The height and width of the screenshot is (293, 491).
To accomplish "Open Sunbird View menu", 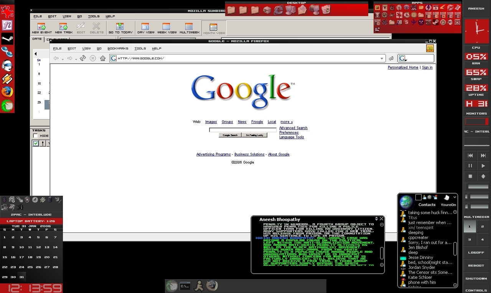I will (x=67, y=16).
